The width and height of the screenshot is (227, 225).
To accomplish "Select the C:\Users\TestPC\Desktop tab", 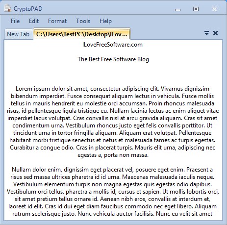I will pos(82,34).
